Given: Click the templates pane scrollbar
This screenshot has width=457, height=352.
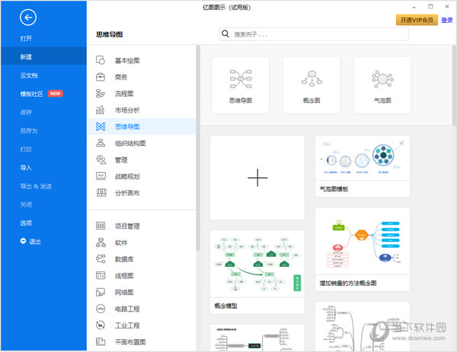Looking at the screenshot, I should pyautogui.click(x=455, y=85).
